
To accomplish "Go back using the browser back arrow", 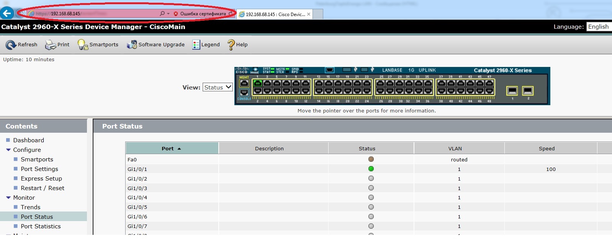I will [x=7, y=13].
